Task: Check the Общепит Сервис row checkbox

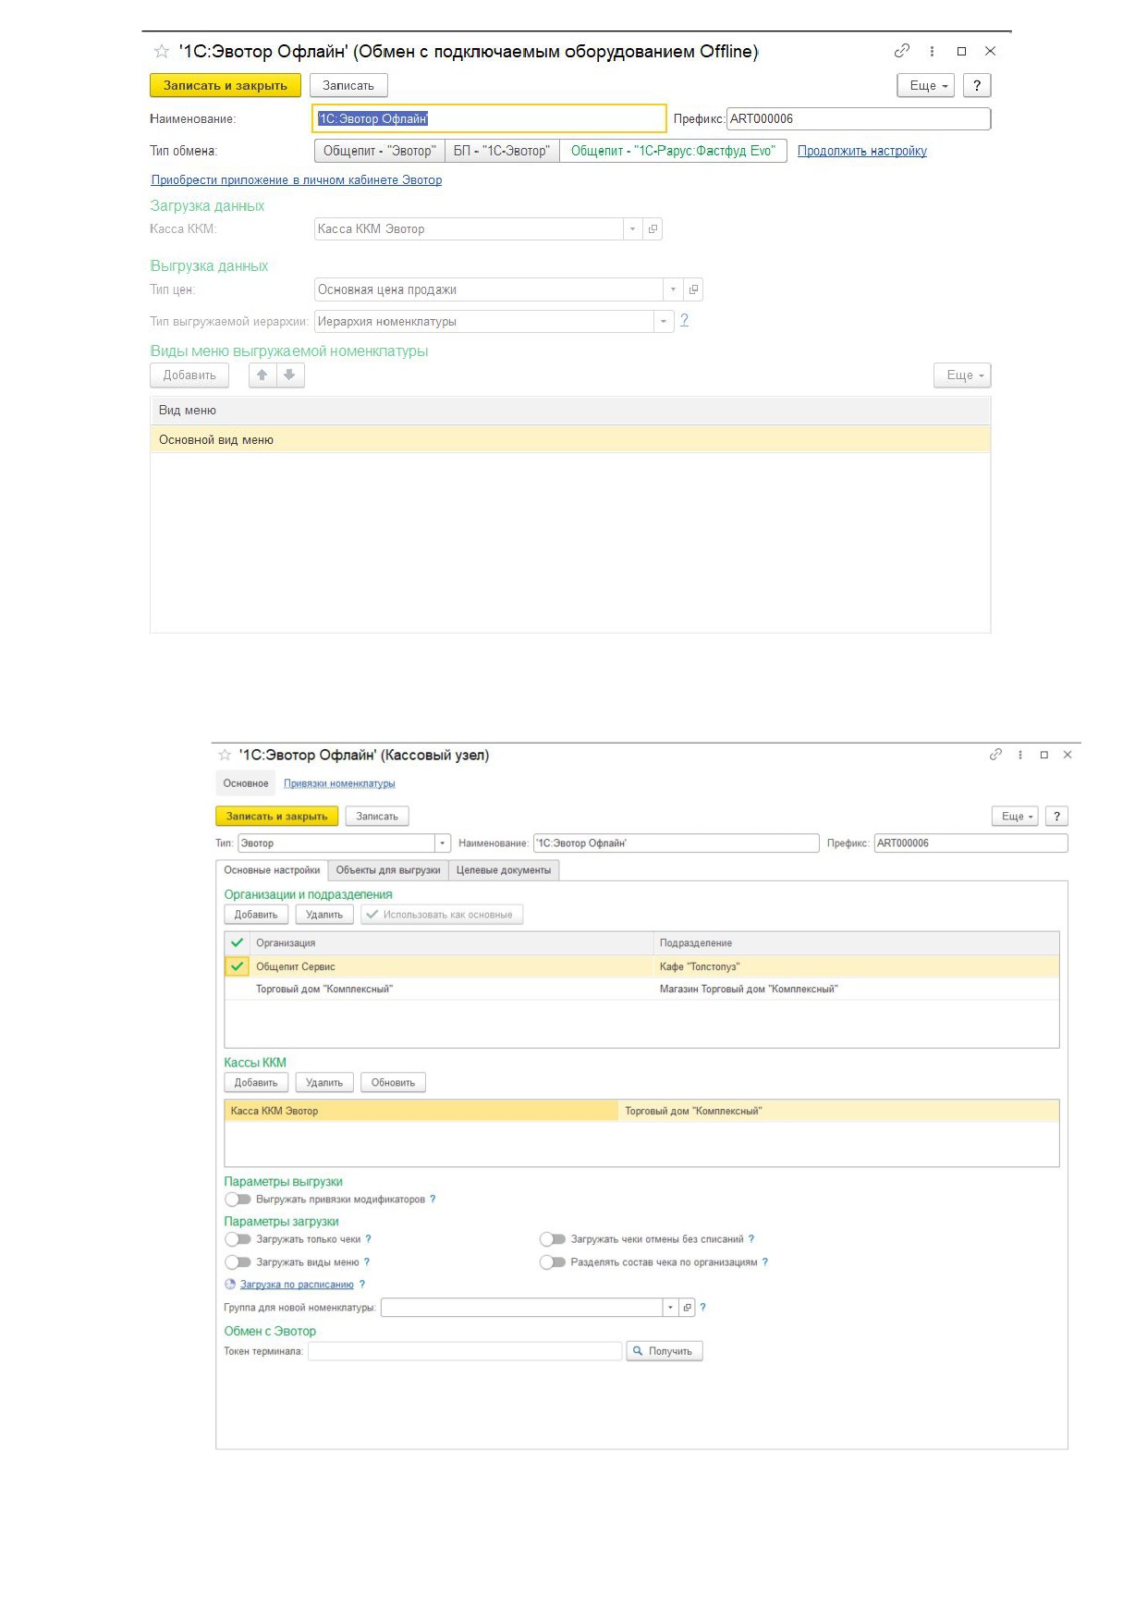Action: click(x=238, y=966)
